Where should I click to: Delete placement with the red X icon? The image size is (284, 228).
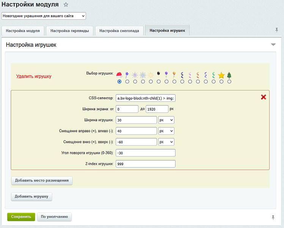click(264, 97)
